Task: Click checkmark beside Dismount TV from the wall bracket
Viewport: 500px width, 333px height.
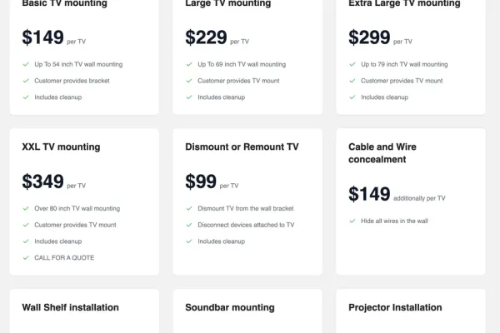Action: point(189,208)
